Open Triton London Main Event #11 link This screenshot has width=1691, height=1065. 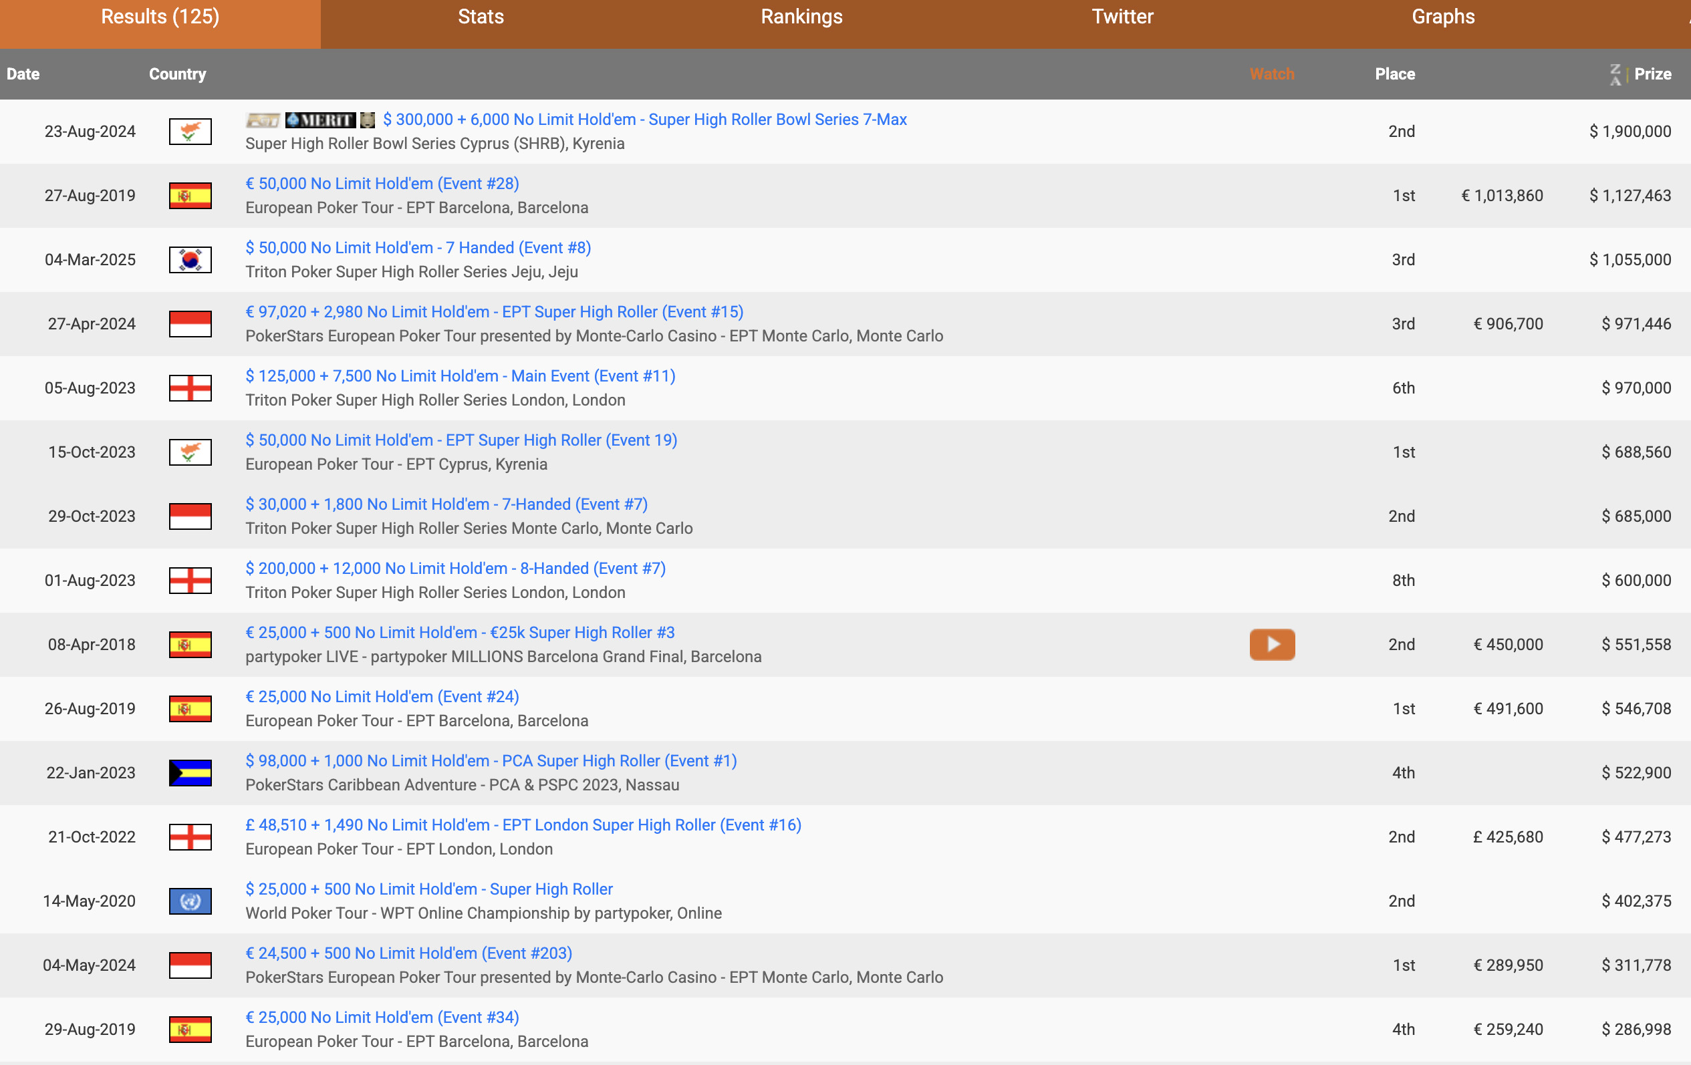tap(460, 375)
